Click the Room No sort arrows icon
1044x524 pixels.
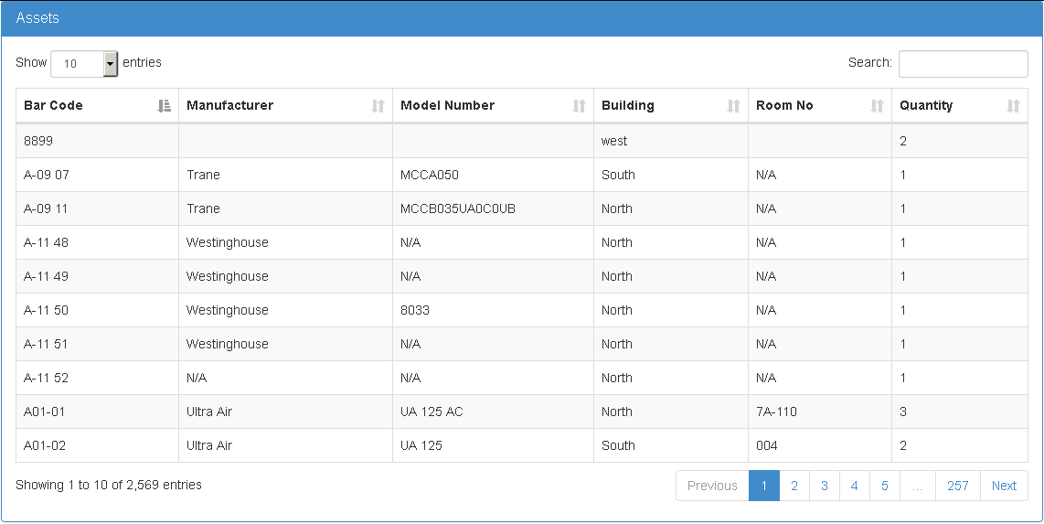[877, 106]
